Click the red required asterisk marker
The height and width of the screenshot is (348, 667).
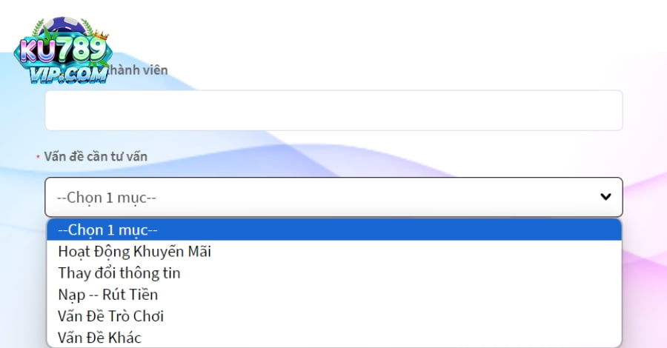38,158
